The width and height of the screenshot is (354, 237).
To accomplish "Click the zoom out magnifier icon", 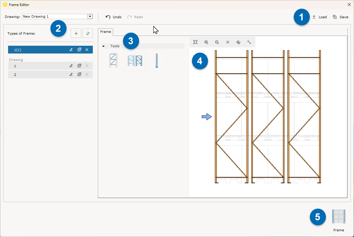I will click(217, 42).
